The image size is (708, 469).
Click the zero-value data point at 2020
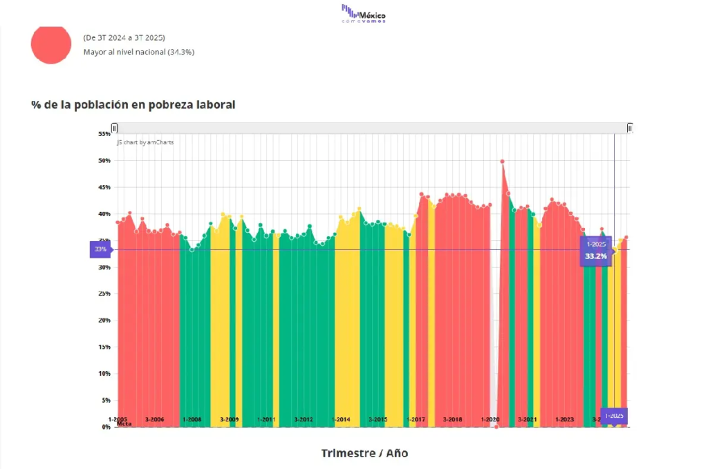[x=496, y=427]
